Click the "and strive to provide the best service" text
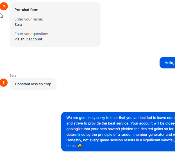The height and width of the screenshot is (152, 175). click(98, 123)
